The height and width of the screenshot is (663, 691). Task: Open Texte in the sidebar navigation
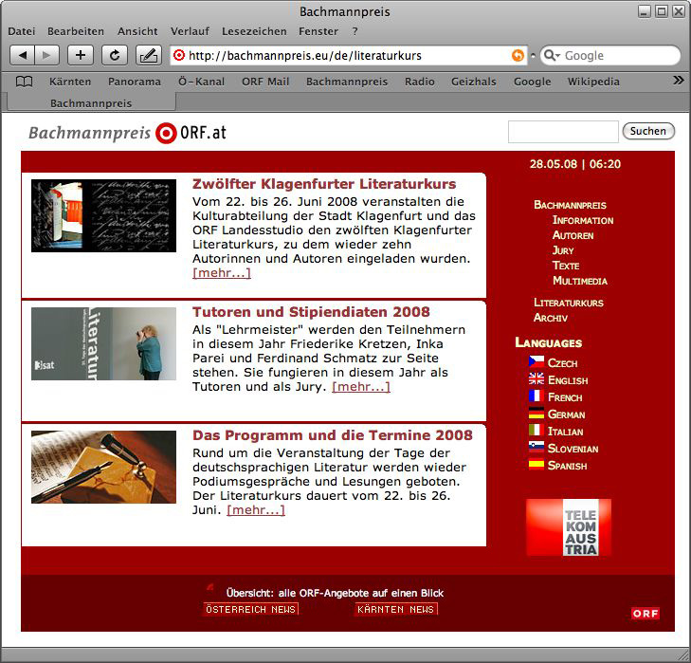[566, 266]
